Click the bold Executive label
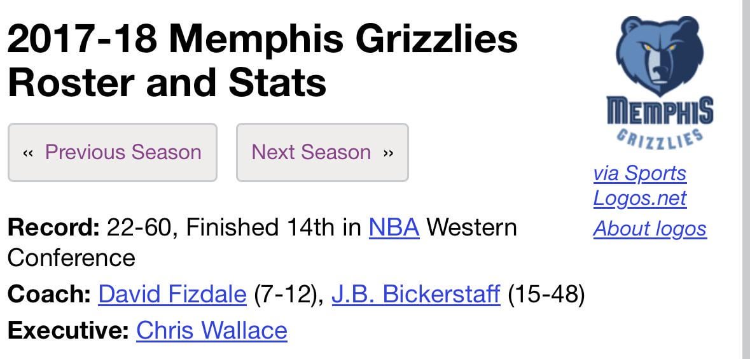 68,330
